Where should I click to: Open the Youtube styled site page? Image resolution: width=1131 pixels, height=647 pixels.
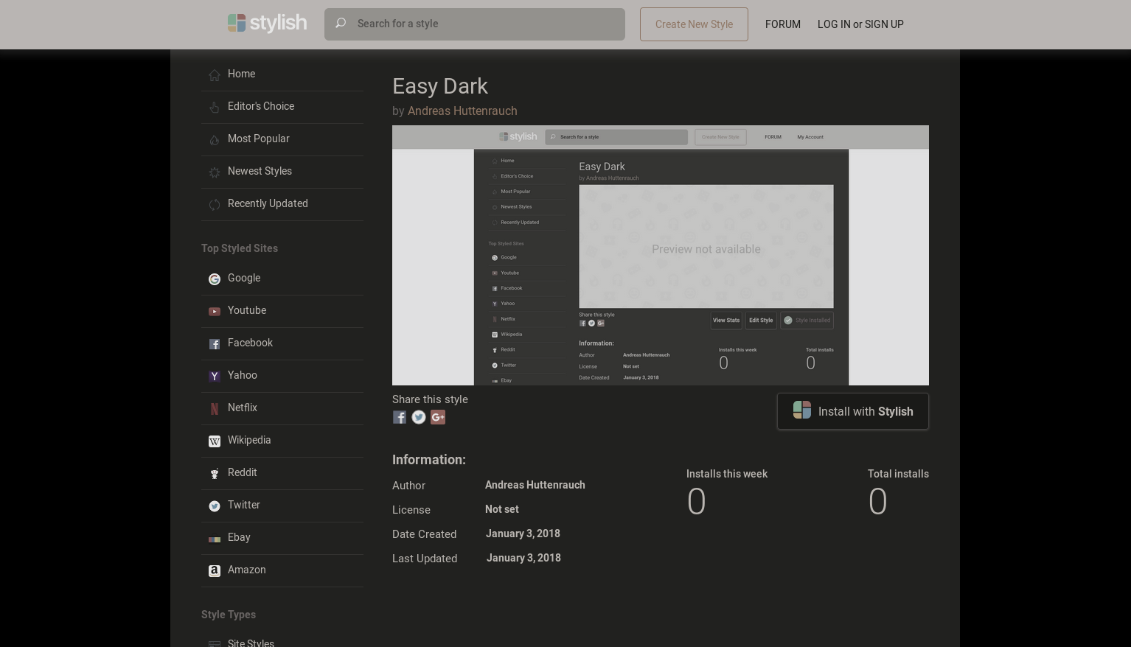[246, 310]
